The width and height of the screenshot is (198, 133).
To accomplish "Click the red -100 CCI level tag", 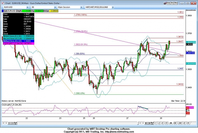I will point(188,113).
